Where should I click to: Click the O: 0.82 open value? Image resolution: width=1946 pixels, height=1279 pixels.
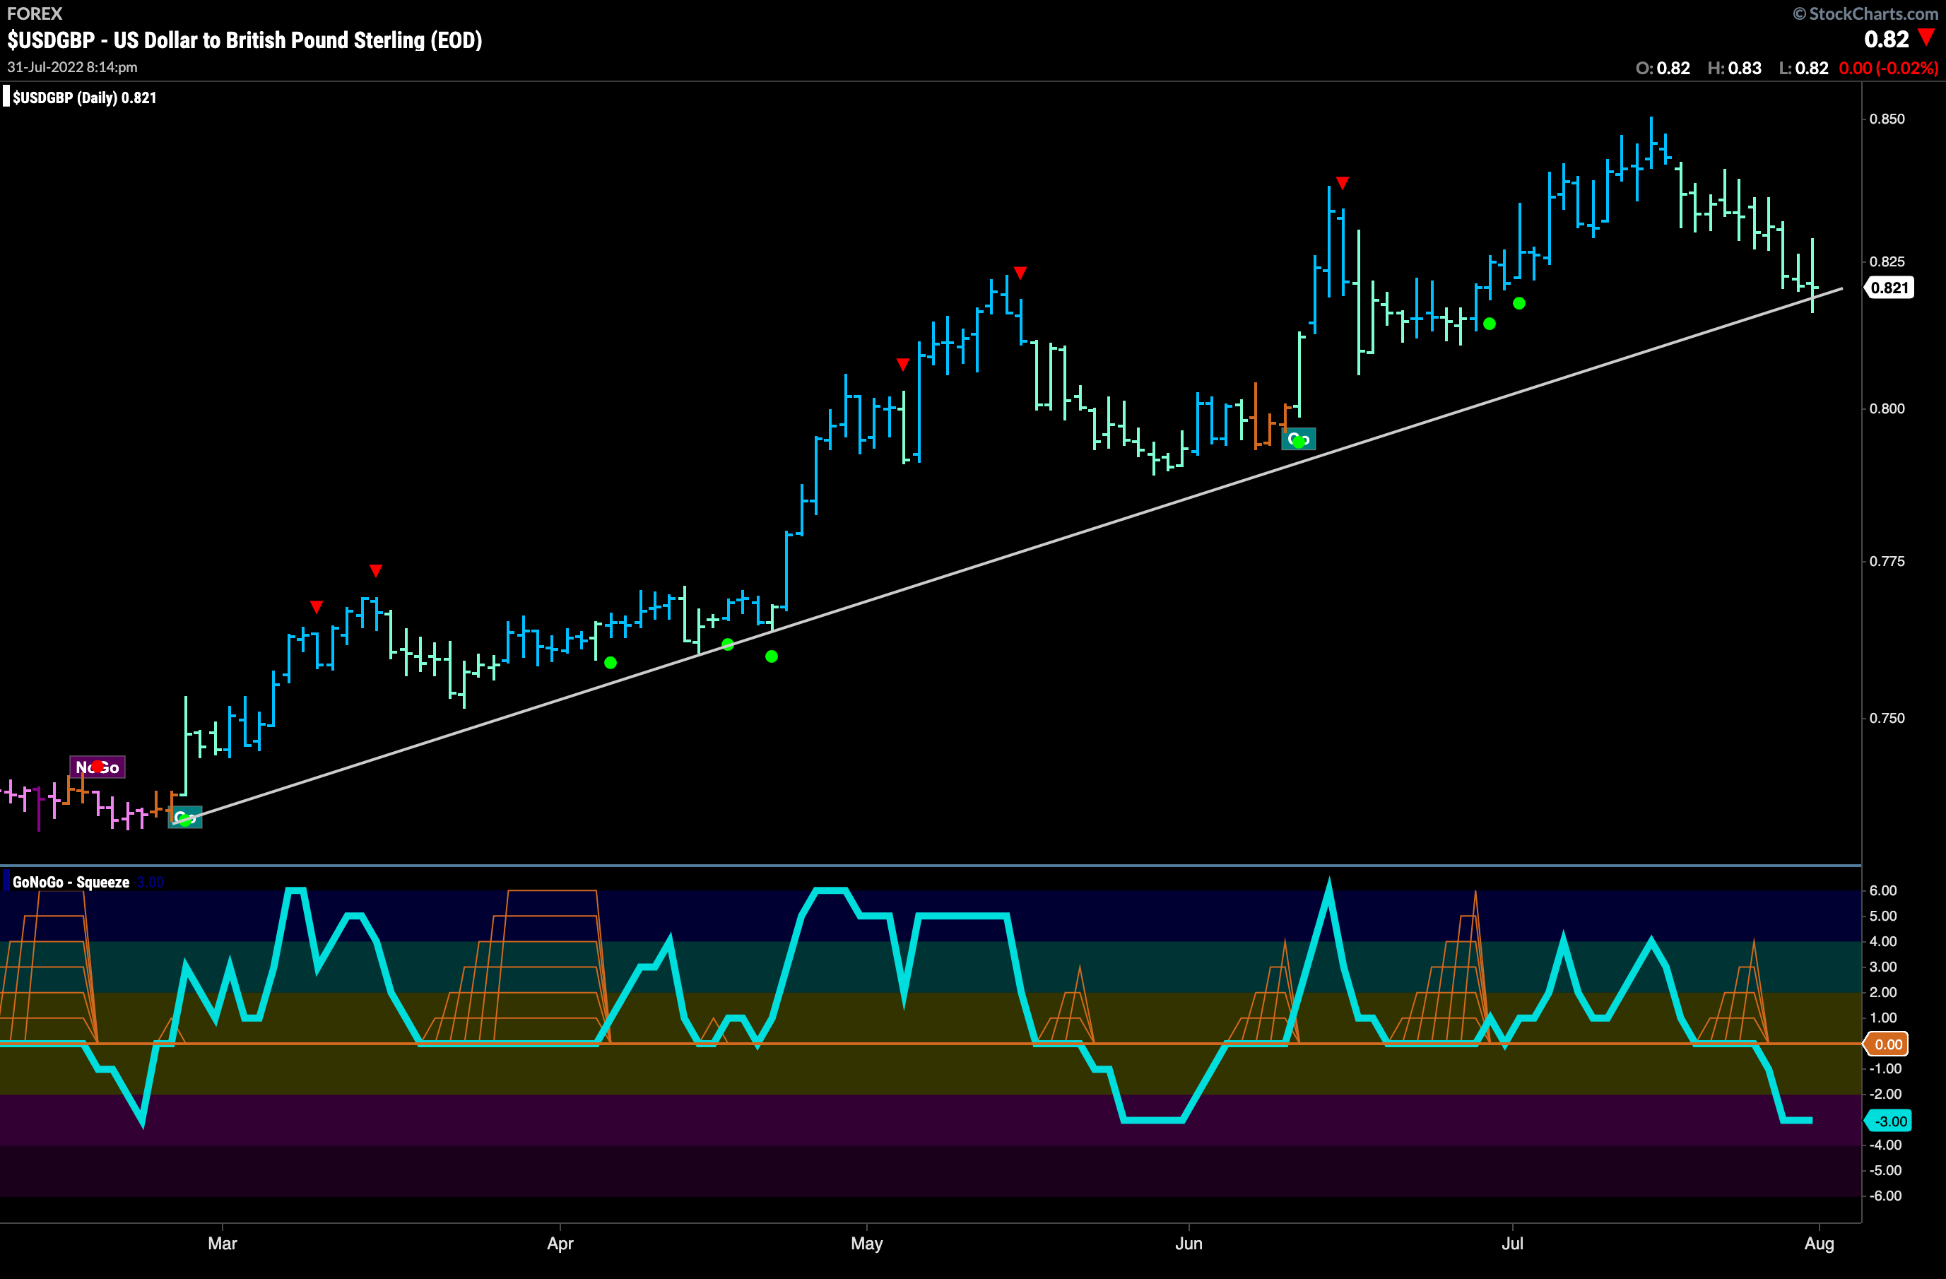coord(1663,68)
